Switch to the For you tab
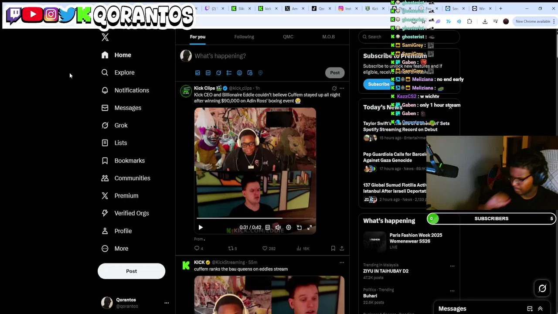Viewport: 558px width, 314px height. tap(197, 37)
